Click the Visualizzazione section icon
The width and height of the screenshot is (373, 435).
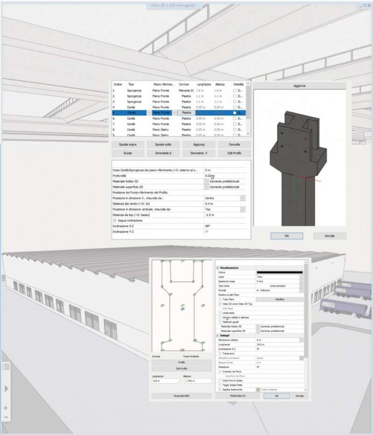217,268
